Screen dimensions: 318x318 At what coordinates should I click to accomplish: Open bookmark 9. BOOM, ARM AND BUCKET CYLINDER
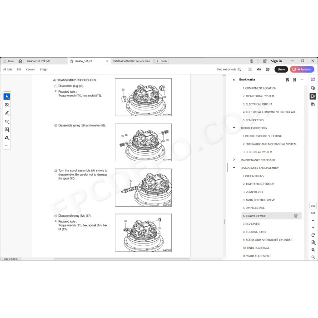[268, 240]
